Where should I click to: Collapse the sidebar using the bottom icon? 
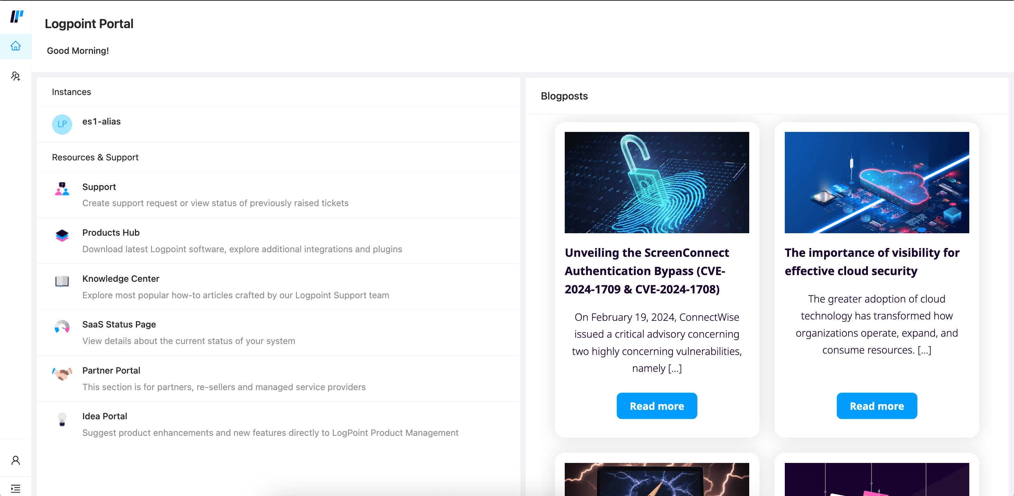click(16, 488)
